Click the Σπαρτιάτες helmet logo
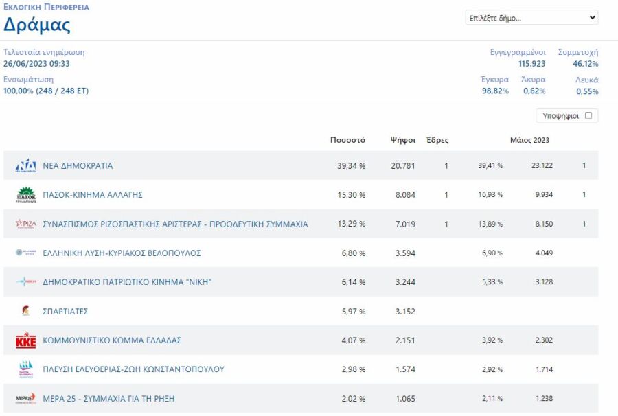The image size is (618, 416). [25, 312]
